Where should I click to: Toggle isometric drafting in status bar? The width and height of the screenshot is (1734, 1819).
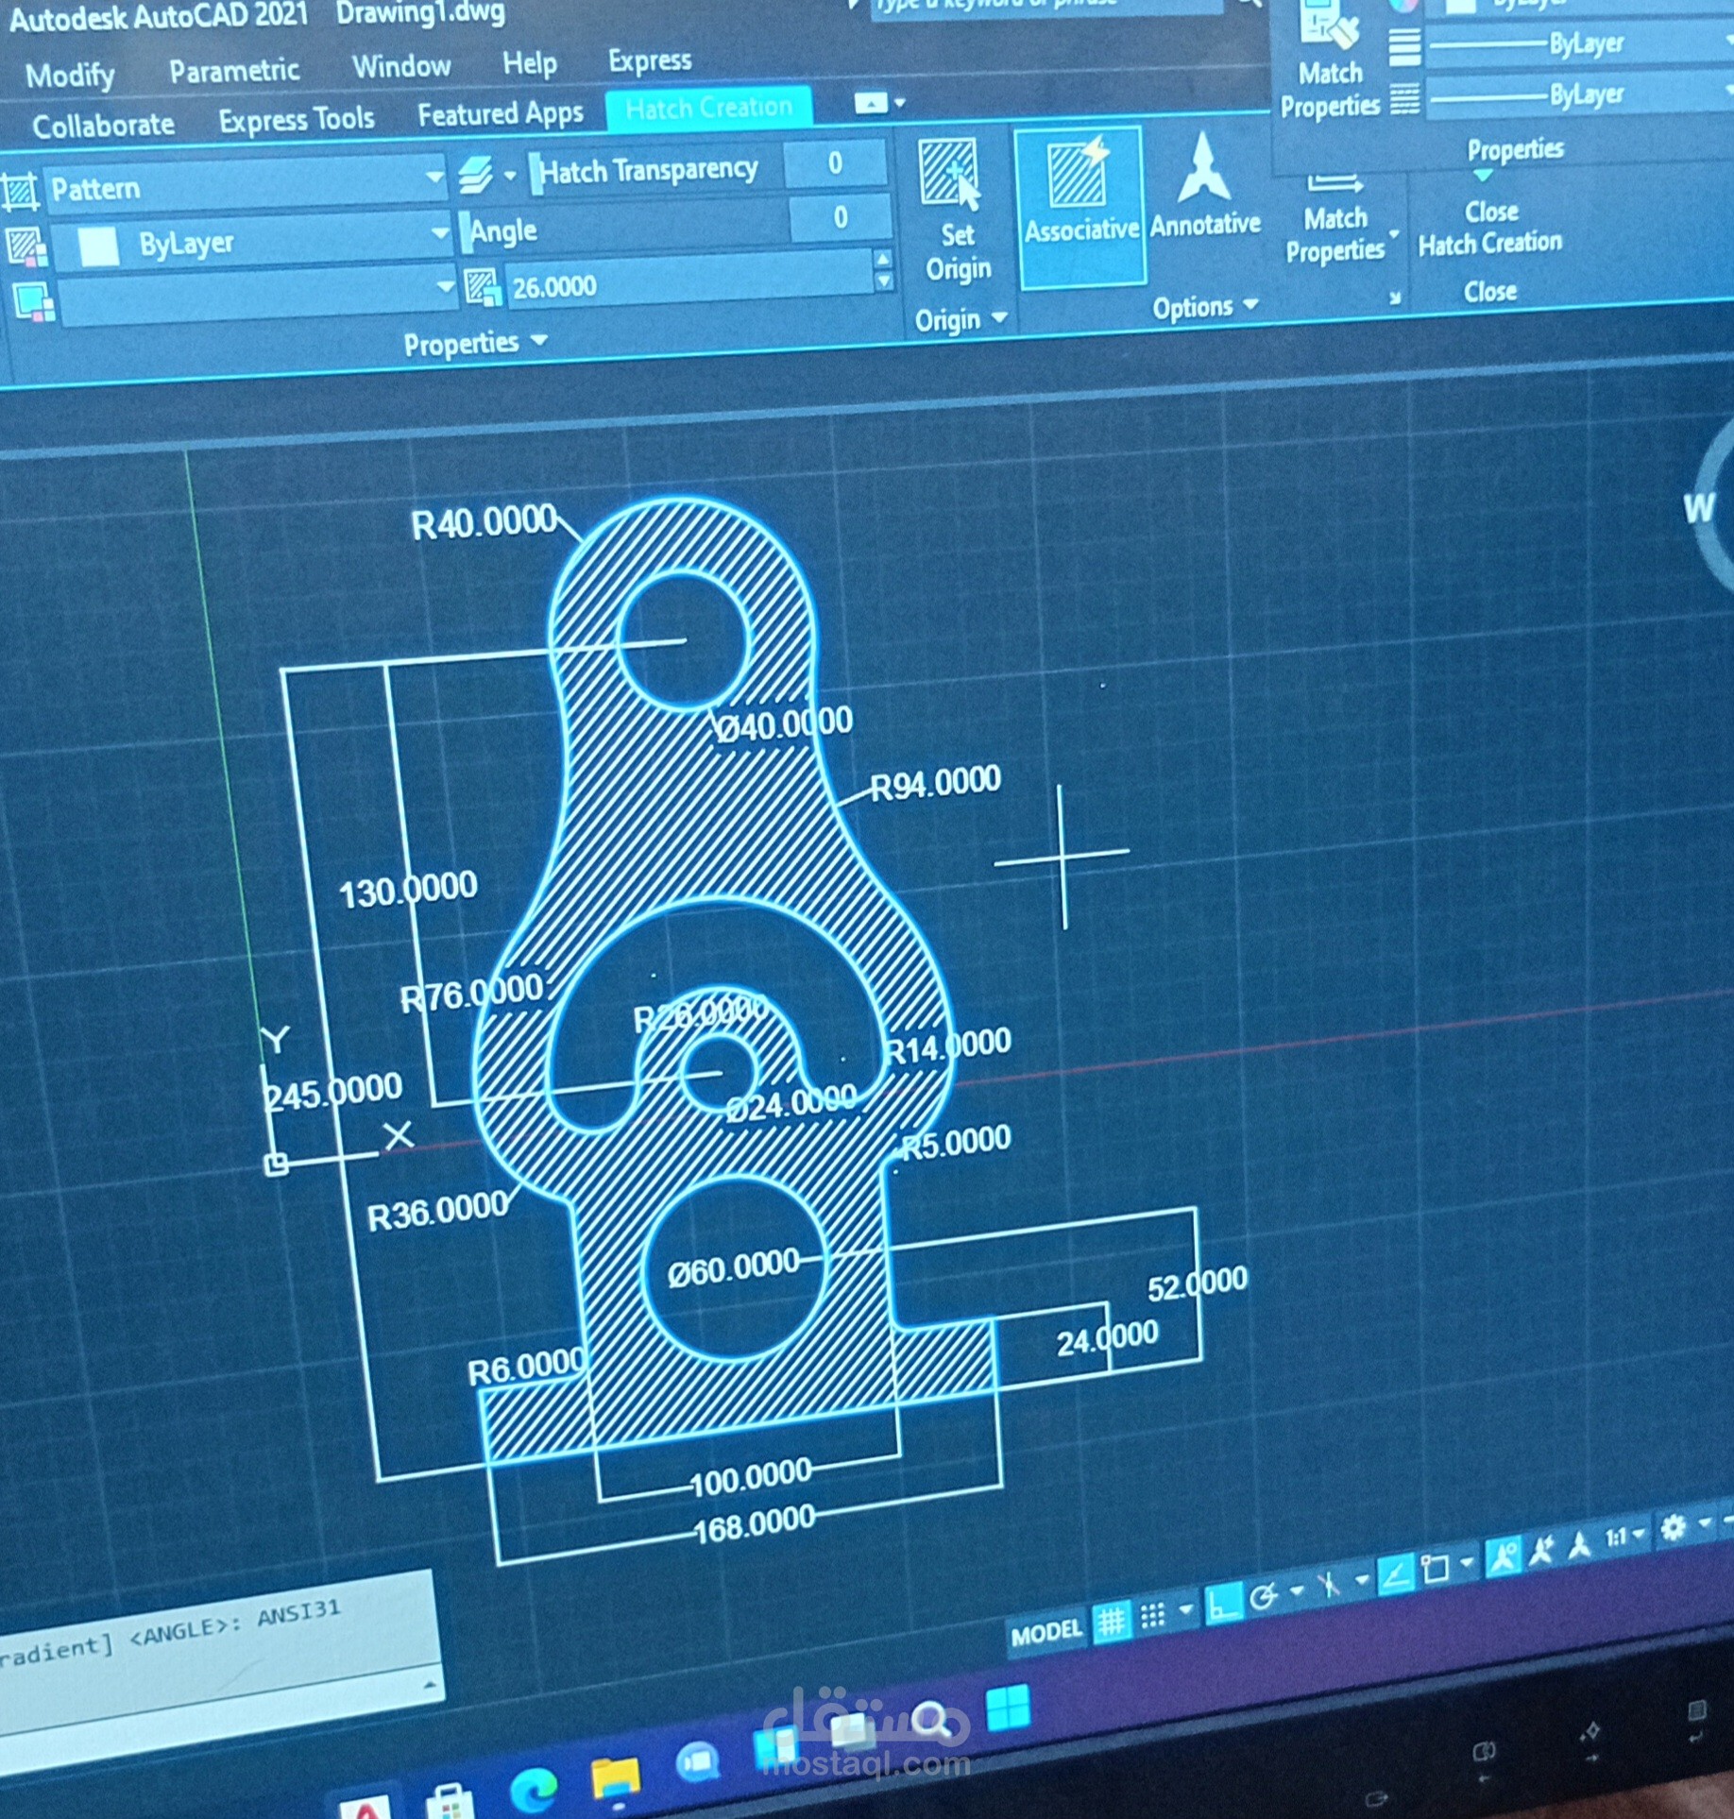pyautogui.click(x=1329, y=1584)
